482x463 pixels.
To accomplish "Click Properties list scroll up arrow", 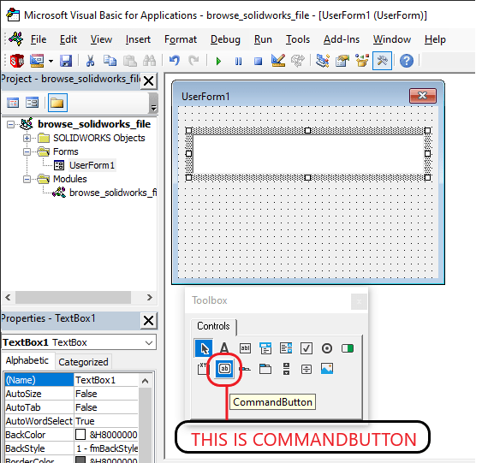I will click(145, 382).
